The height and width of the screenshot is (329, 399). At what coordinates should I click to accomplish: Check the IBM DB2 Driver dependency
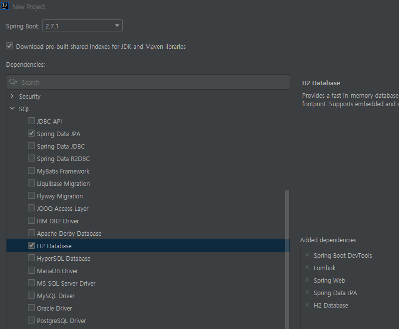point(31,220)
